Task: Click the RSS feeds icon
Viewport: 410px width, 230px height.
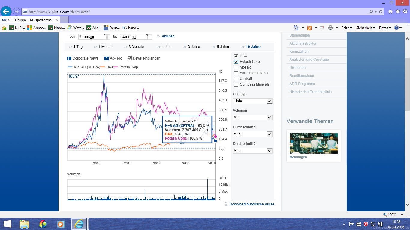Action: point(309,28)
